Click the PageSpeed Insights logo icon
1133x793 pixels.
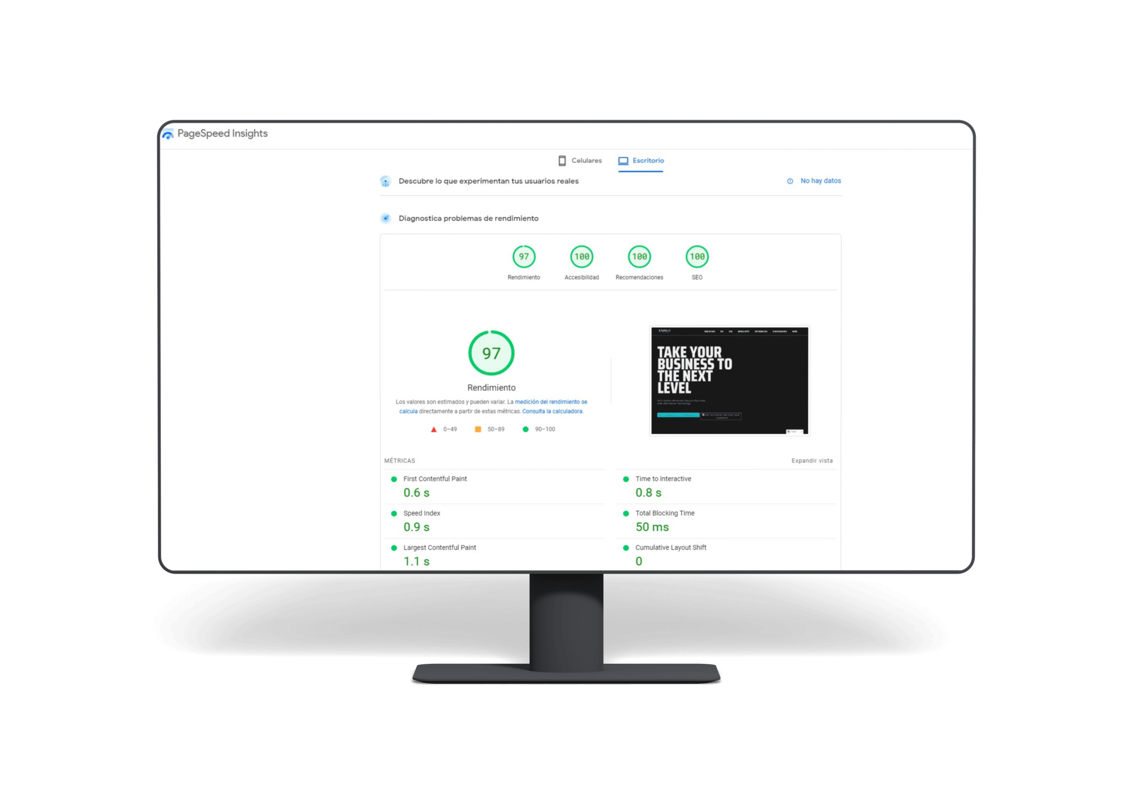[168, 134]
